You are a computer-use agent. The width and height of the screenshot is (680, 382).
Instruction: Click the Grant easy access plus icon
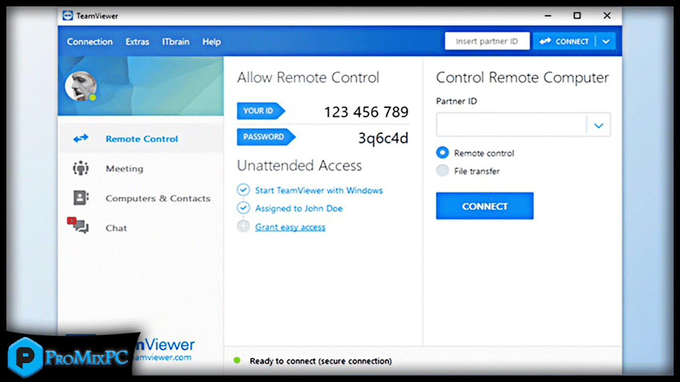(x=243, y=226)
